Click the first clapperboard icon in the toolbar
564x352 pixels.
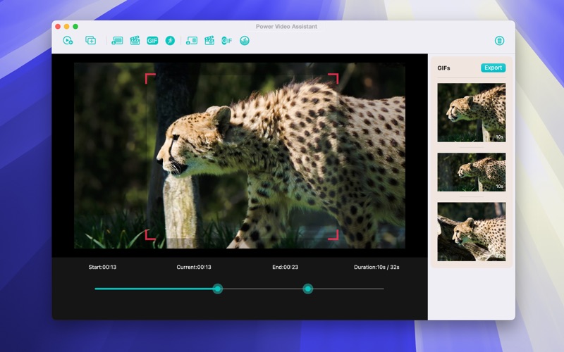(x=135, y=41)
